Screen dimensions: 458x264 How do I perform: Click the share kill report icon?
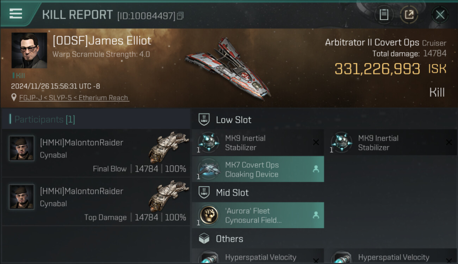(409, 15)
